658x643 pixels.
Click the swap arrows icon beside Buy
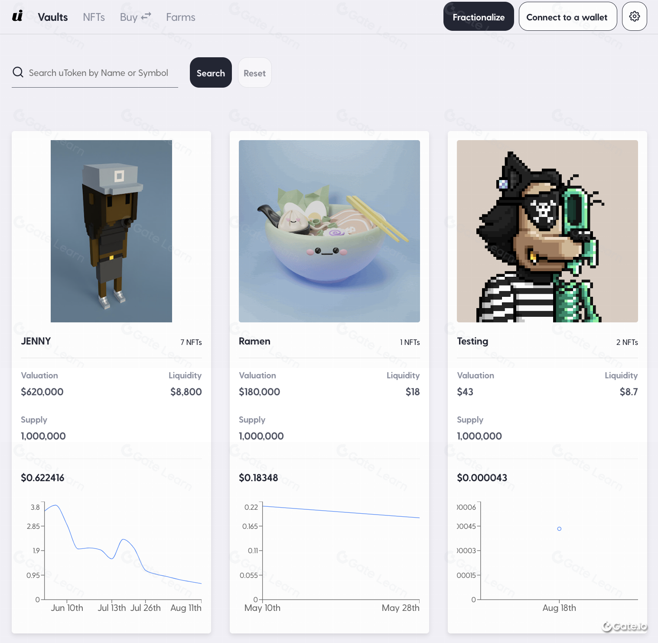click(146, 16)
